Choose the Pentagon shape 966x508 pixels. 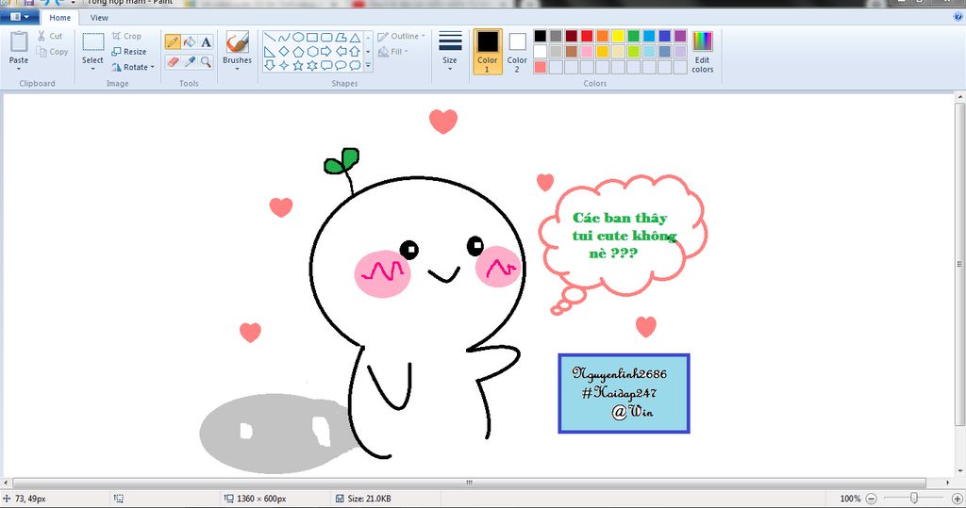point(298,52)
